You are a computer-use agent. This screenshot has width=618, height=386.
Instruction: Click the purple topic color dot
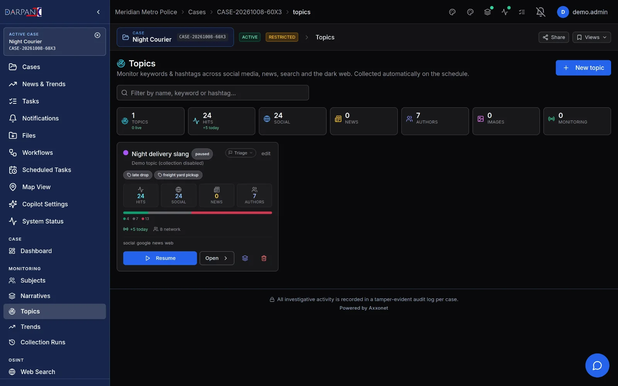[126, 153]
